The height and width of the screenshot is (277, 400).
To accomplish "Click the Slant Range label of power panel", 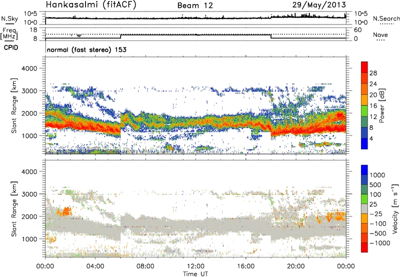I will pos(14,105).
